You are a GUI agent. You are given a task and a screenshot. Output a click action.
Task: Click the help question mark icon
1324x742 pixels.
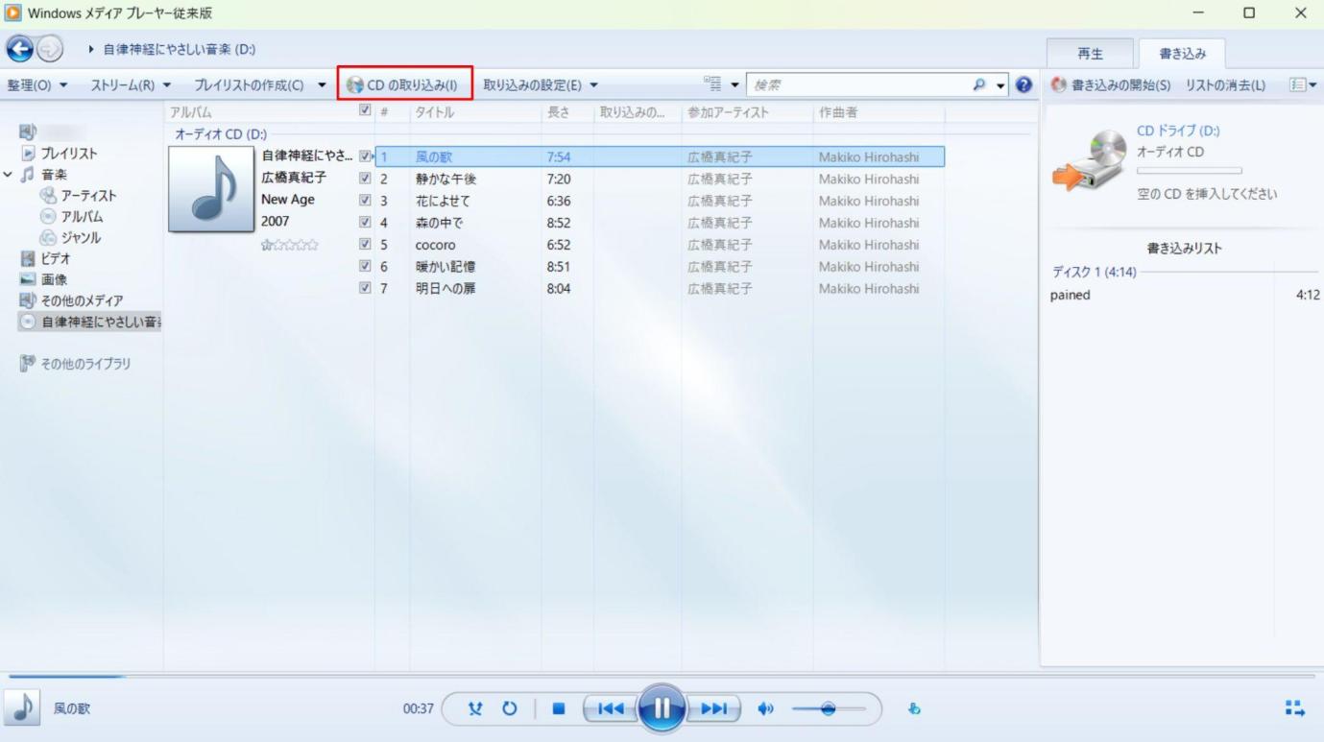point(1023,85)
